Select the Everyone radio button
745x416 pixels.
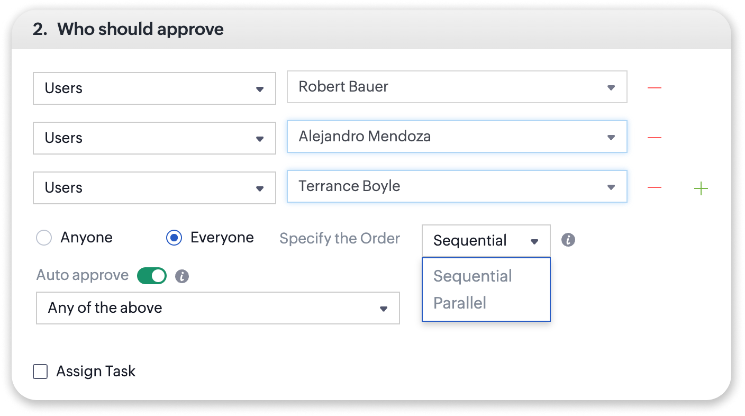click(x=174, y=238)
